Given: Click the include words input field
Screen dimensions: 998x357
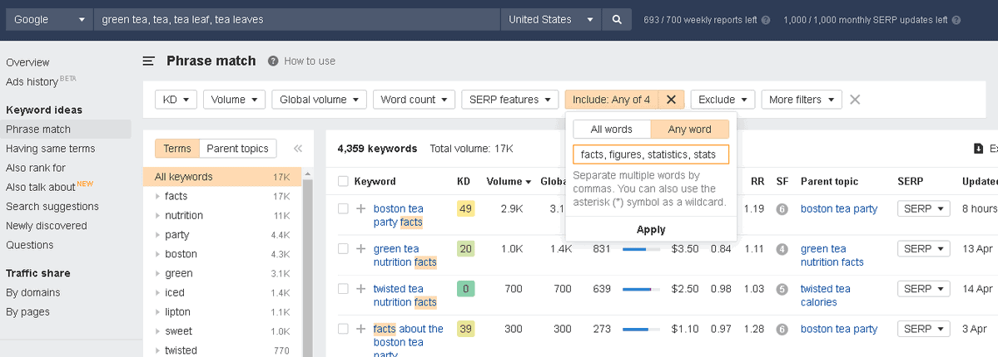Looking at the screenshot, I should (651, 154).
